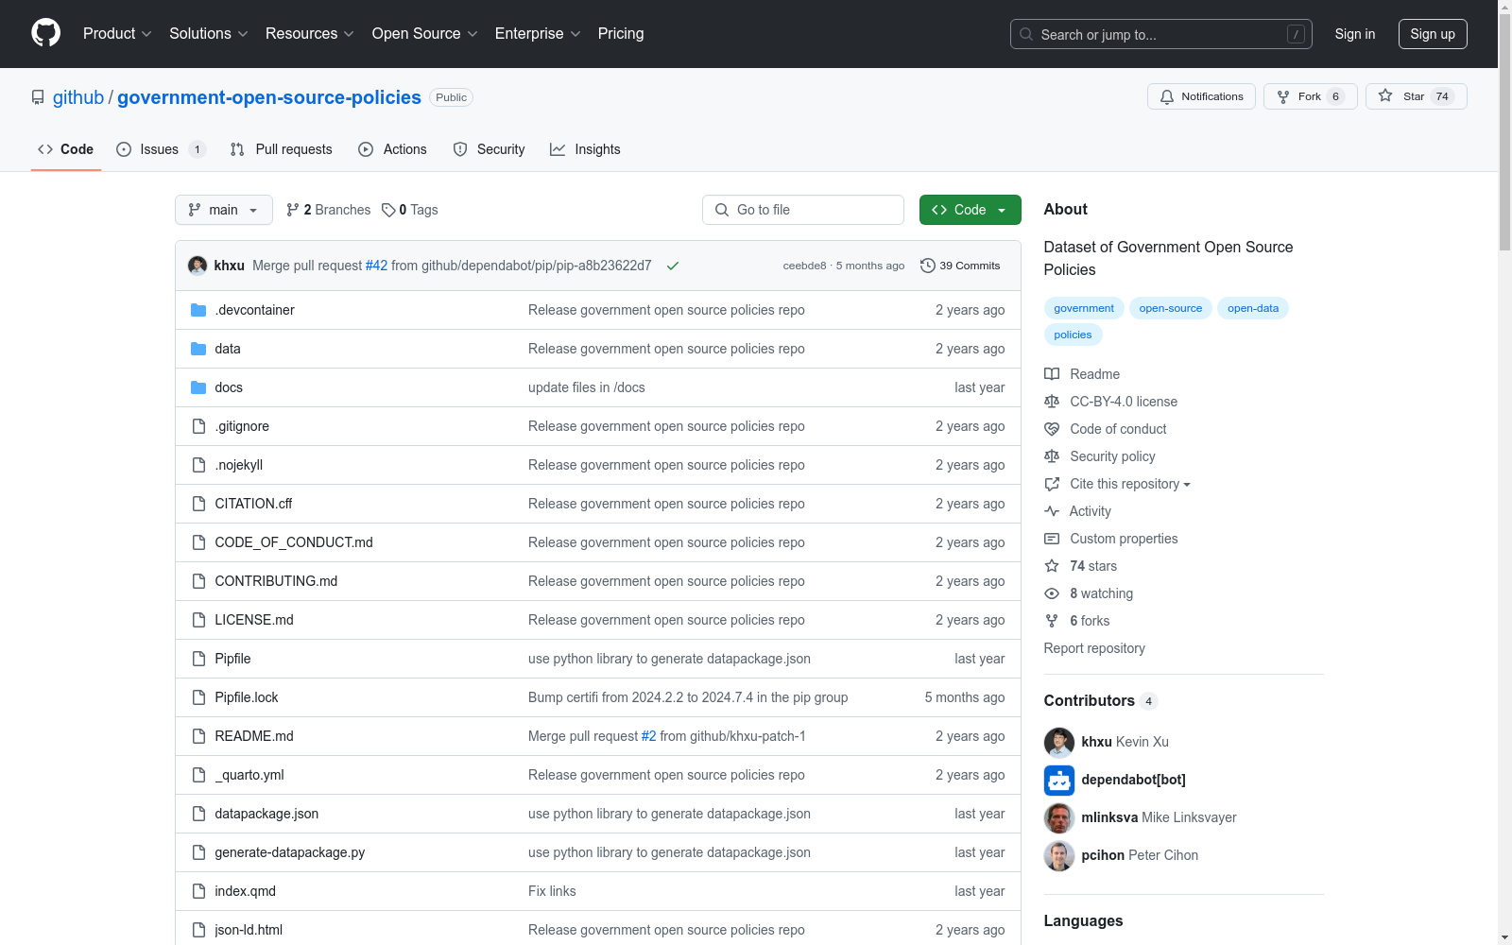1512x945 pixels.
Task: Open the Enterprise dropdown menu
Action: tap(538, 34)
